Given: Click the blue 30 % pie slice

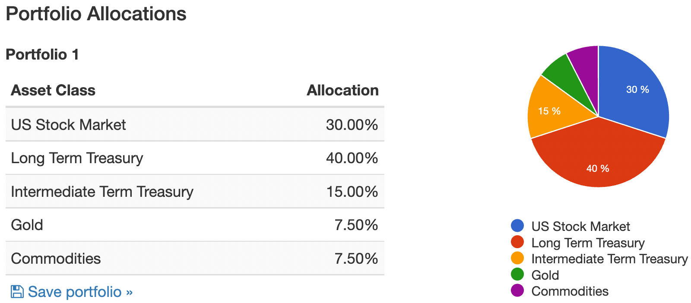Looking at the screenshot, I should (633, 93).
